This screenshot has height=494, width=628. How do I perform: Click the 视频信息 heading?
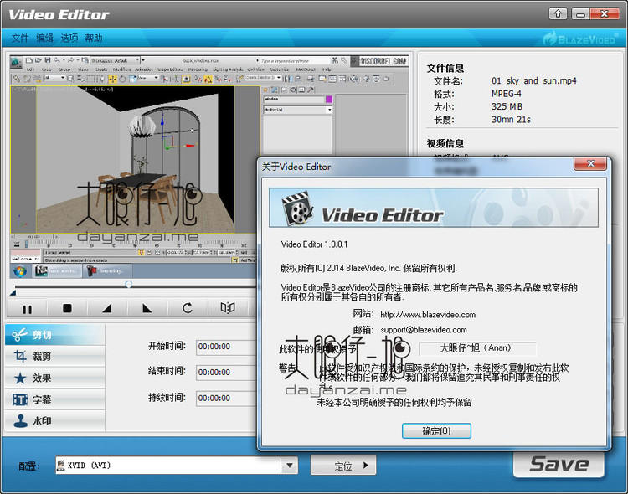(x=445, y=143)
